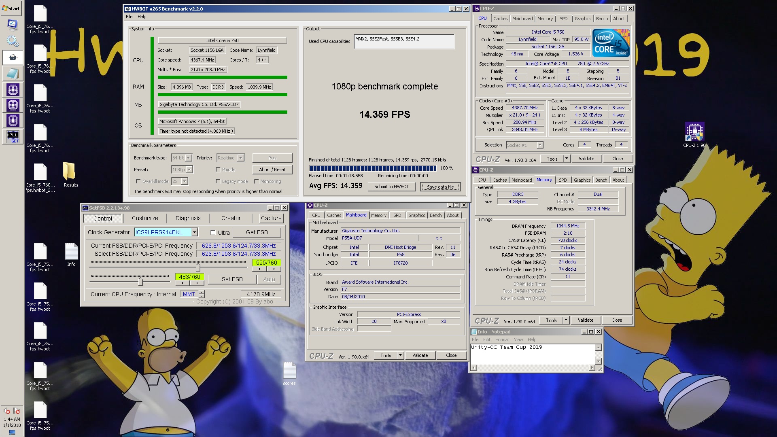
Task: Switch to Customize tab in SetFSB
Action: point(145,218)
